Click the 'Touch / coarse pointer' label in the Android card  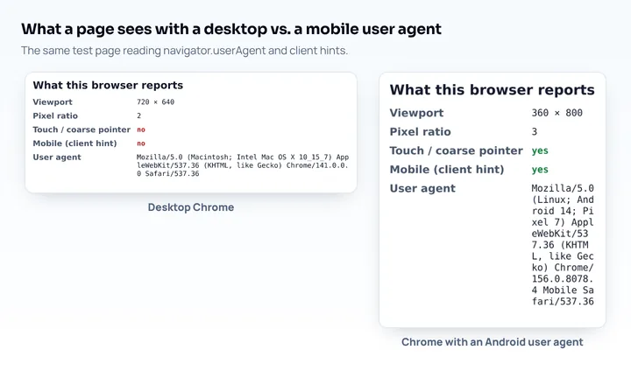tap(457, 150)
